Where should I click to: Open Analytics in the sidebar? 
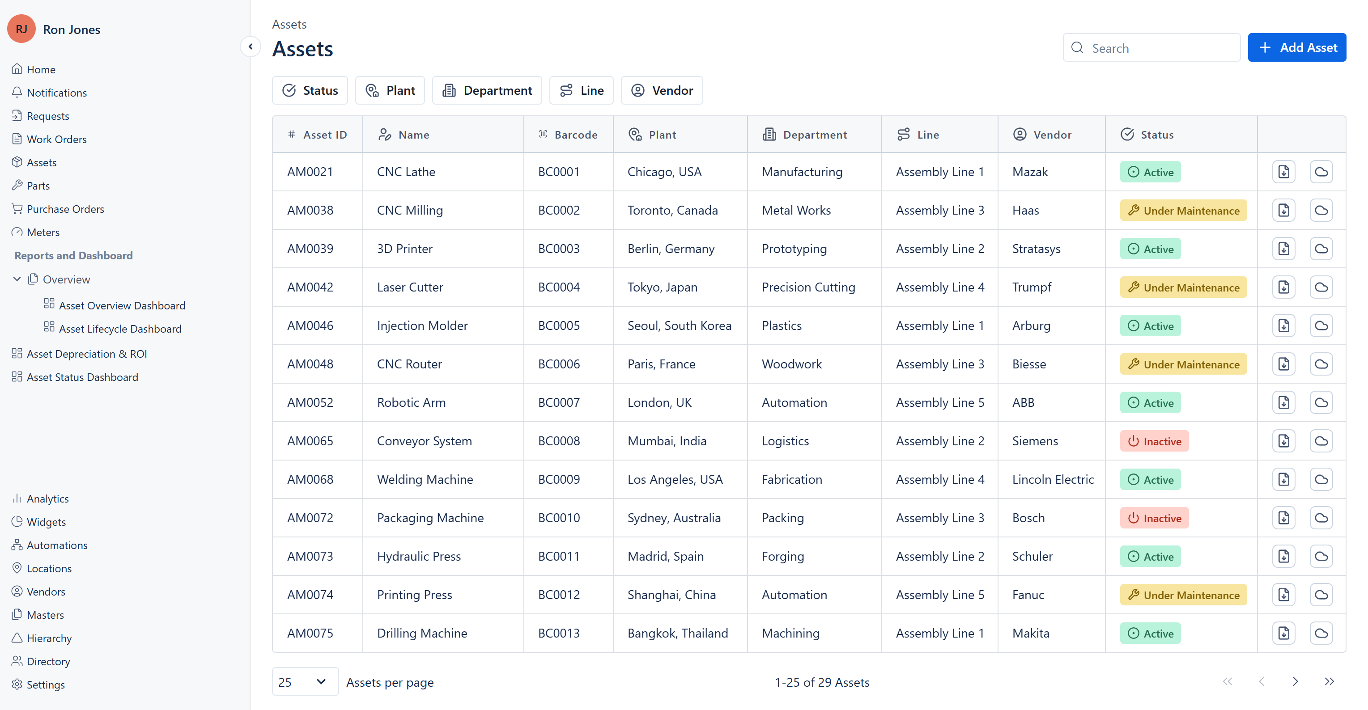pos(41,499)
